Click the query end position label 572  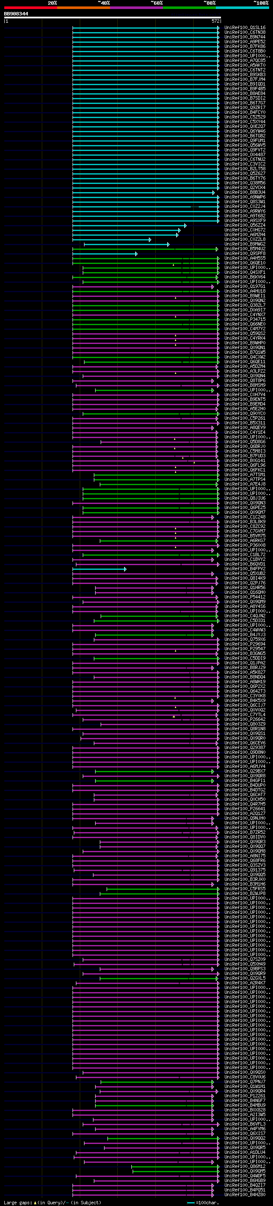215,21
